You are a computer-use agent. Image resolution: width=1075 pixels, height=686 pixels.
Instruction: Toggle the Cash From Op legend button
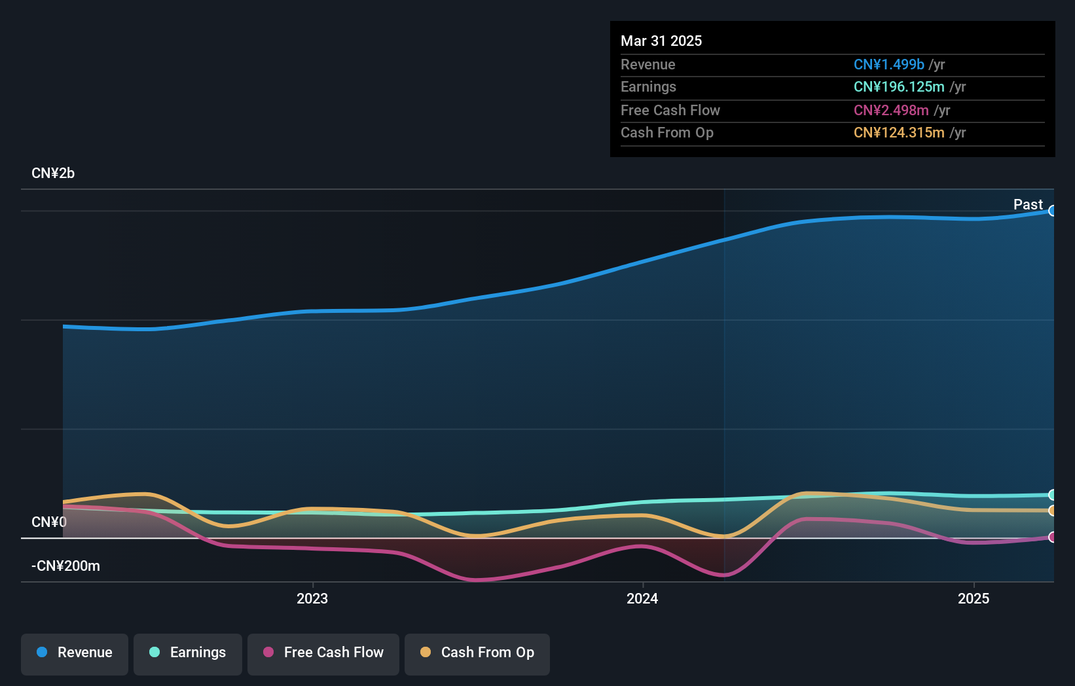477,654
